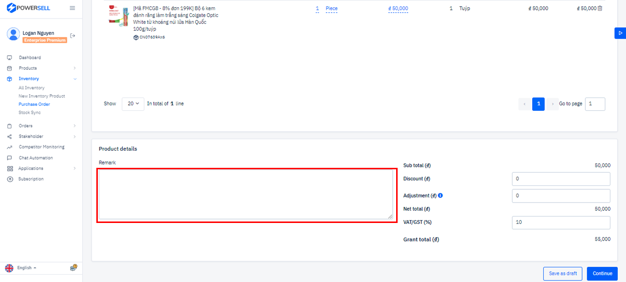Viewport: 626px width, 282px height.
Task: Click the Discount input field
Action: coord(561,179)
